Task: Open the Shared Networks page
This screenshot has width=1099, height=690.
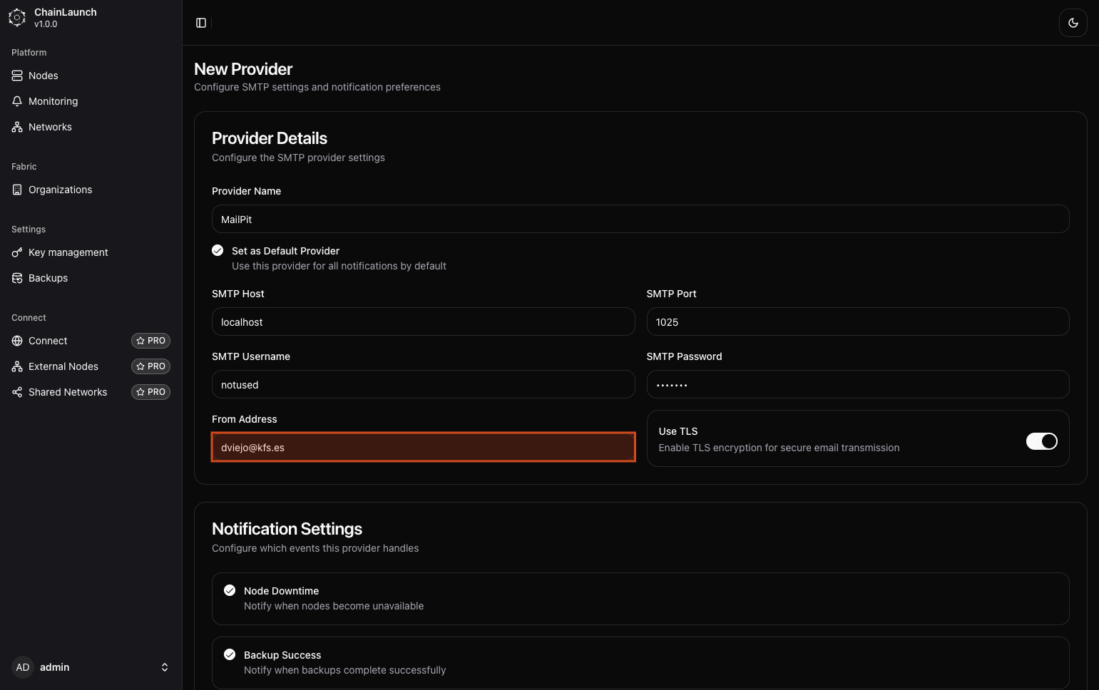Action: pos(68,392)
